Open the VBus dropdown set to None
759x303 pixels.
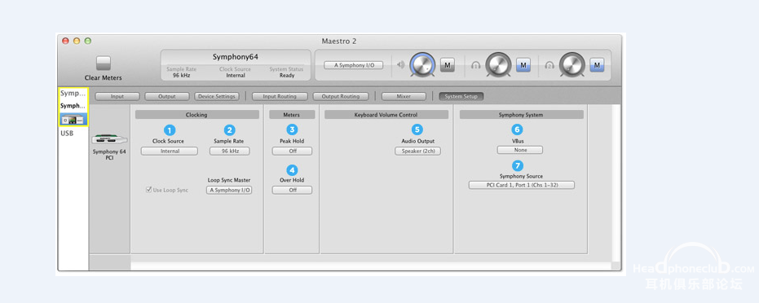point(520,151)
